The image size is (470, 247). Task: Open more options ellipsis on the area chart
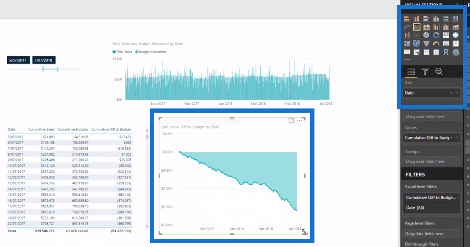(300, 120)
